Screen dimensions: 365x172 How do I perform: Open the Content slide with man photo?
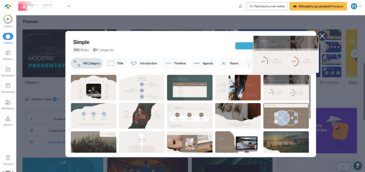(94, 88)
